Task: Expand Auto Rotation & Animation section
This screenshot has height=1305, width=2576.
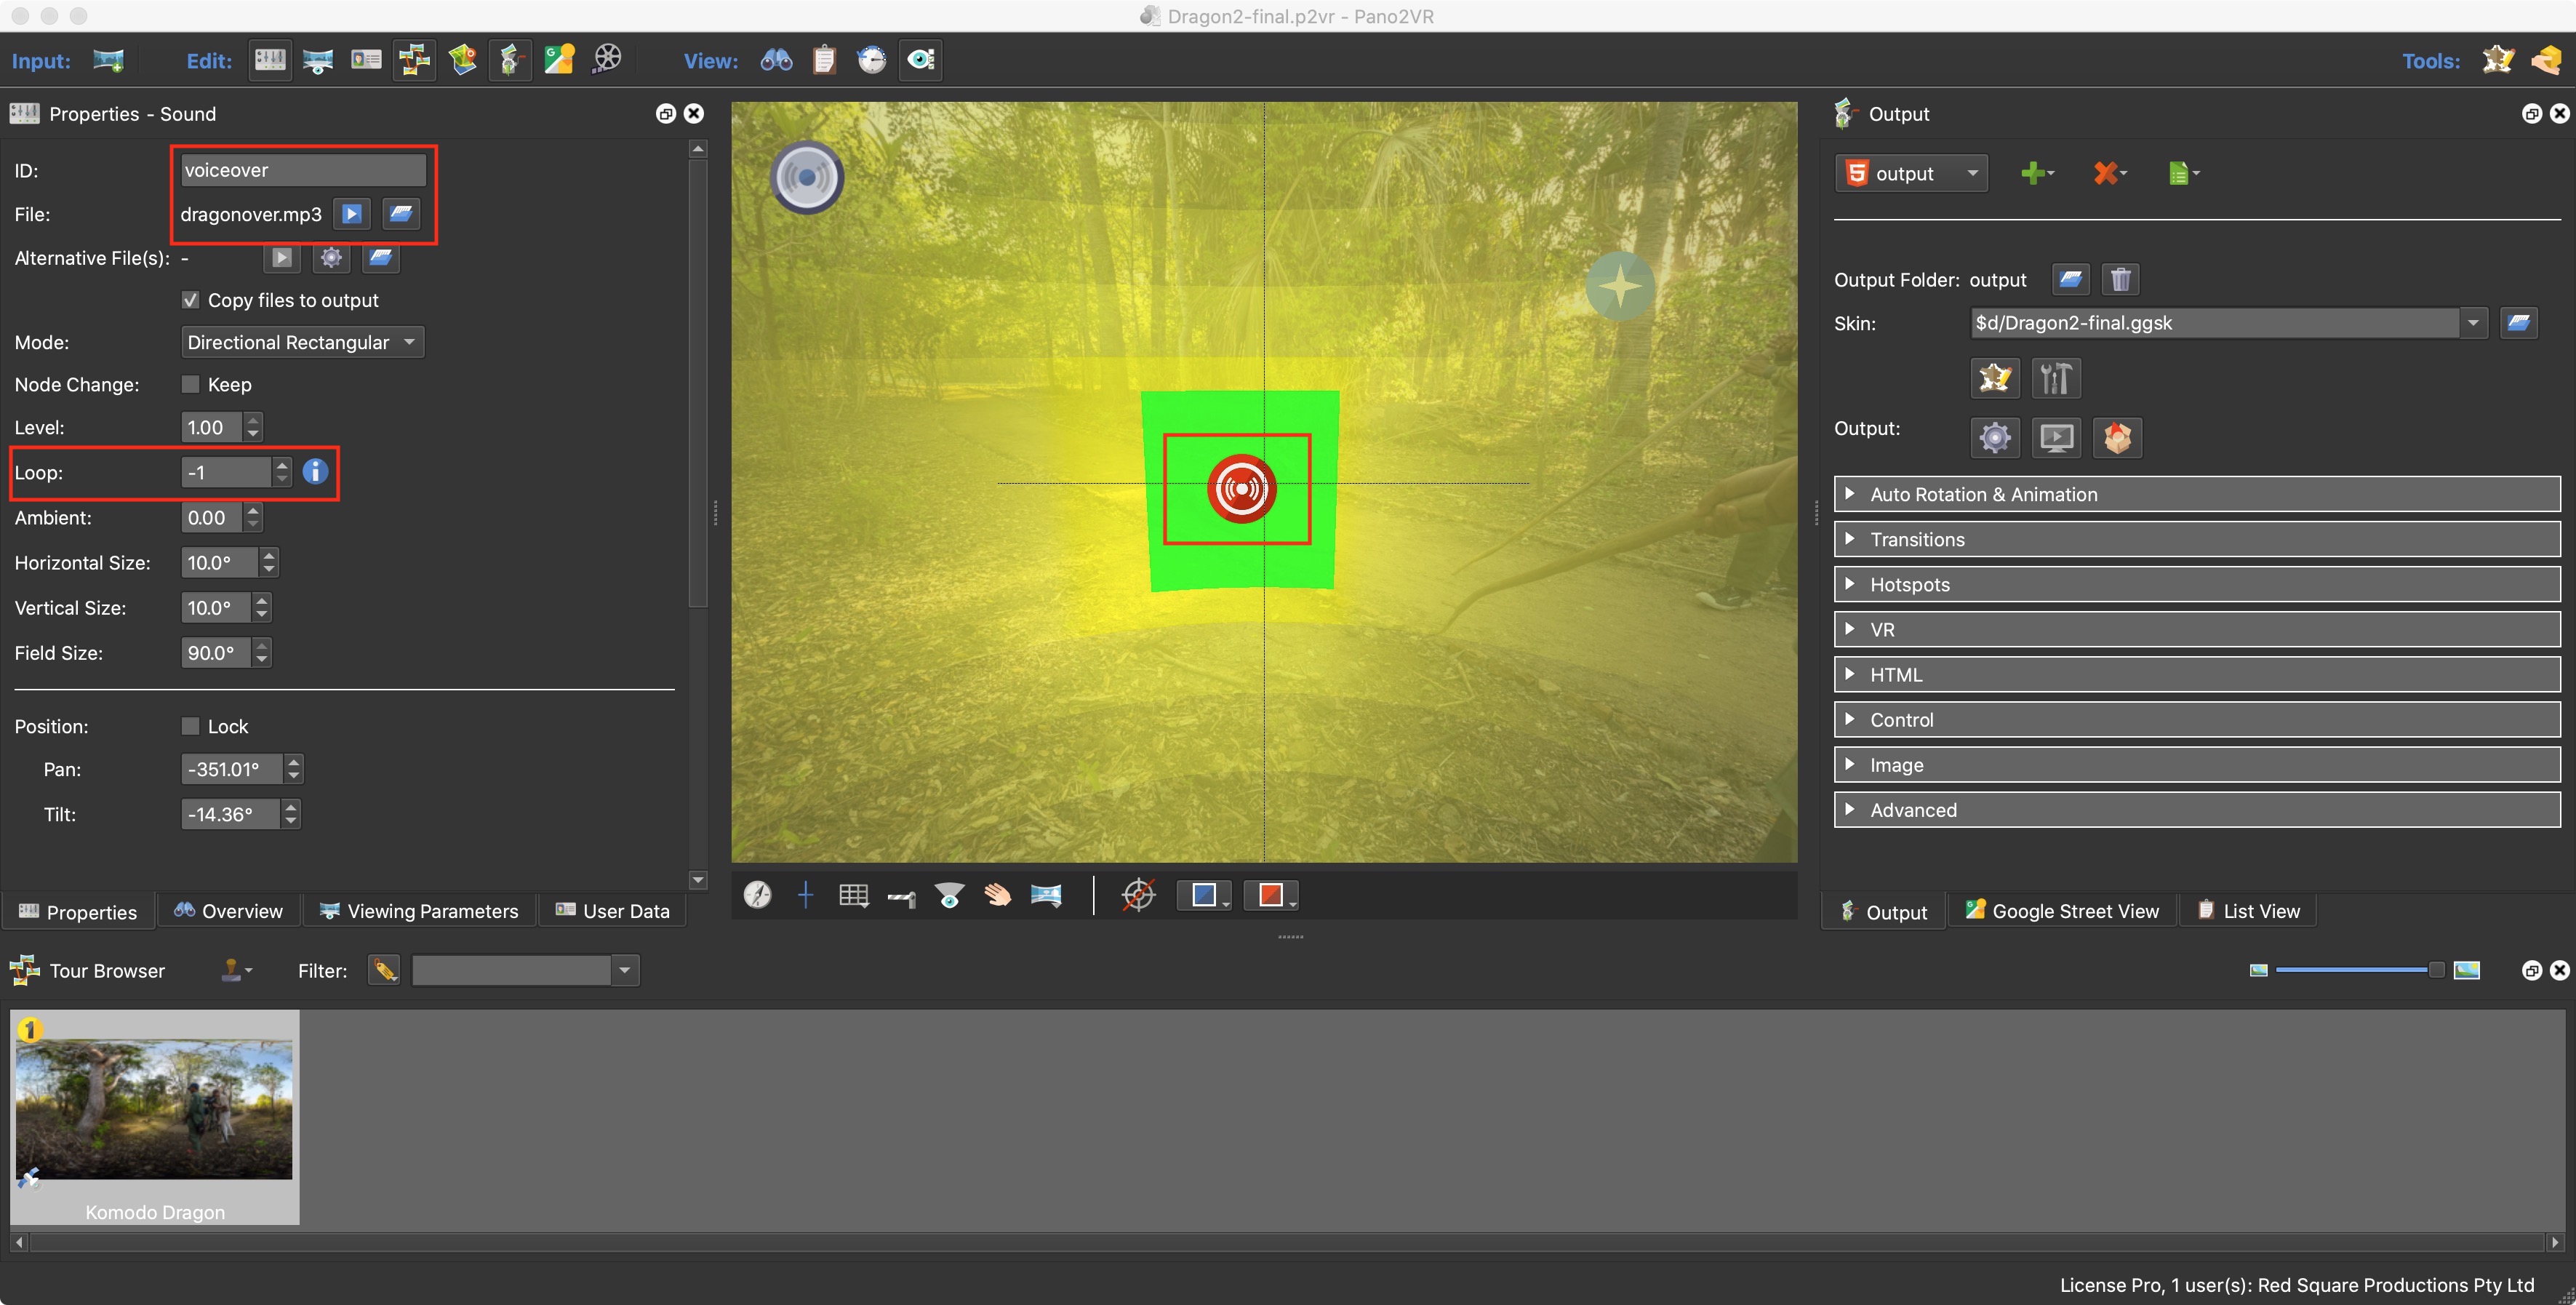Action: [2196, 495]
